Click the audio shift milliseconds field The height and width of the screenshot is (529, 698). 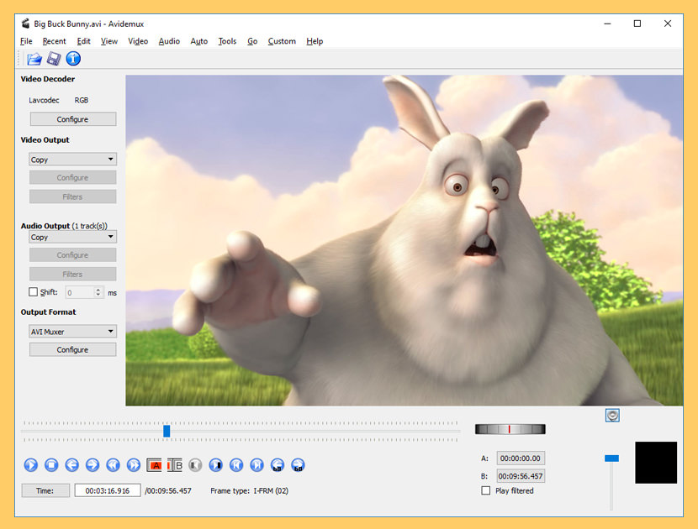[x=85, y=292]
